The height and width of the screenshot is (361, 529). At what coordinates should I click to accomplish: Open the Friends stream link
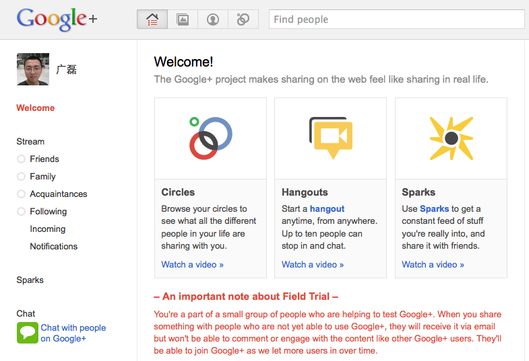point(44,159)
